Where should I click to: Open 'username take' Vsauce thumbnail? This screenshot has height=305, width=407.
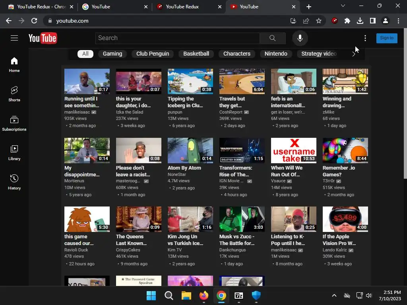pyautogui.click(x=294, y=151)
